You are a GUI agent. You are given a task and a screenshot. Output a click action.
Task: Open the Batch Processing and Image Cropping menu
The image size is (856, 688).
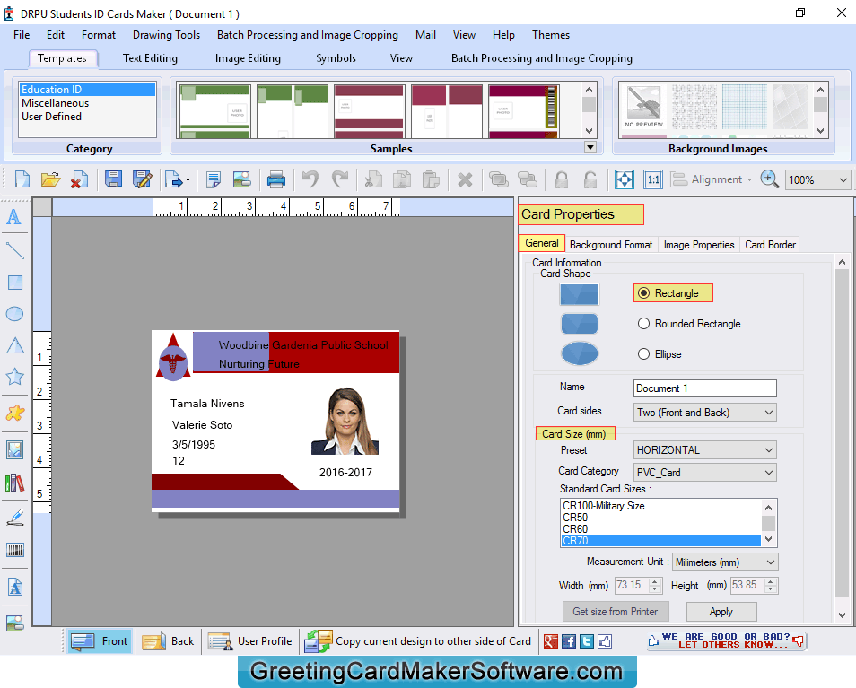tap(308, 35)
